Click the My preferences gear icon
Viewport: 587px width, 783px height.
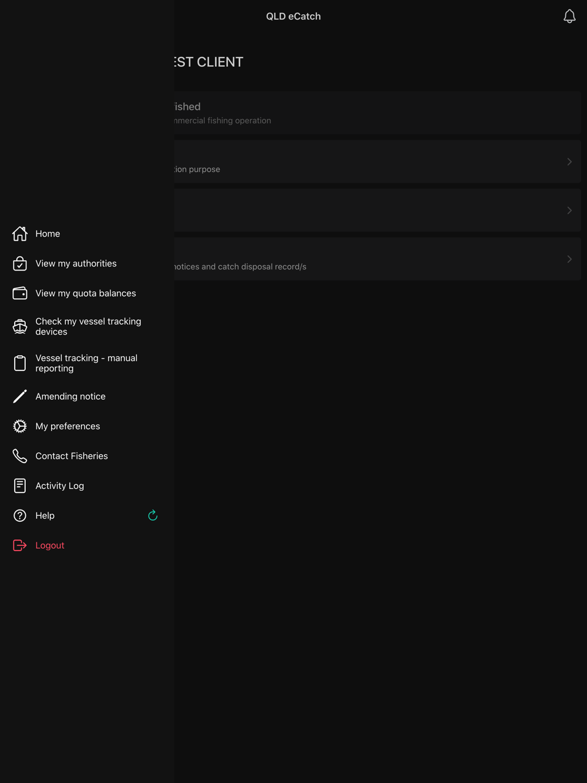pyautogui.click(x=20, y=426)
